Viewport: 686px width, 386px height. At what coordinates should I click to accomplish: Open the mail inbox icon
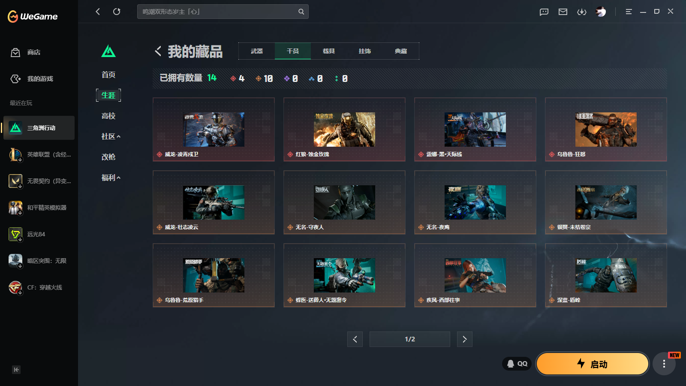pos(563,12)
